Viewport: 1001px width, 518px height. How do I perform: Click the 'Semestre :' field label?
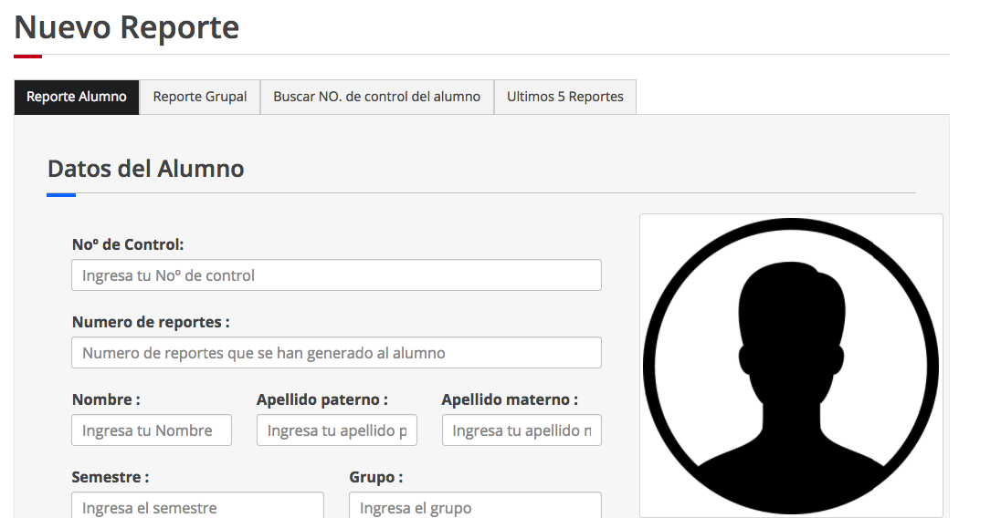[x=111, y=477]
